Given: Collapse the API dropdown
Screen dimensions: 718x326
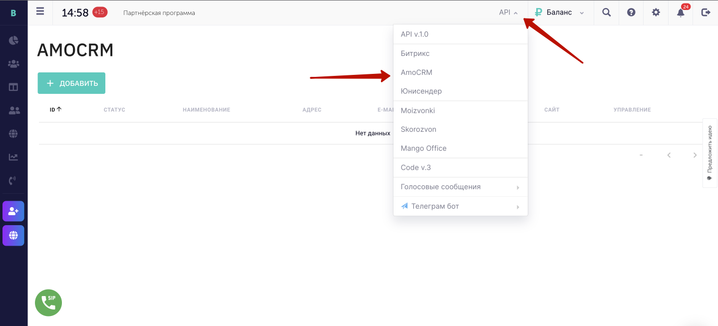Looking at the screenshot, I should pos(508,12).
